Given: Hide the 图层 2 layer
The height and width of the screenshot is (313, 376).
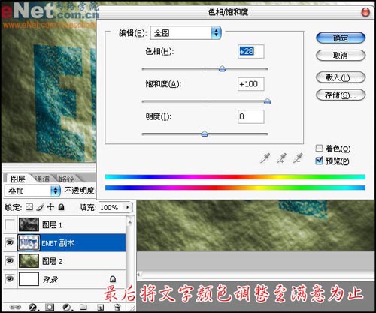Looking at the screenshot, I should point(10,261).
